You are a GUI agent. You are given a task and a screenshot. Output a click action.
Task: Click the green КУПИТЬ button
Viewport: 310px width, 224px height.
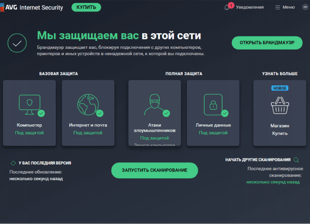point(86,7)
